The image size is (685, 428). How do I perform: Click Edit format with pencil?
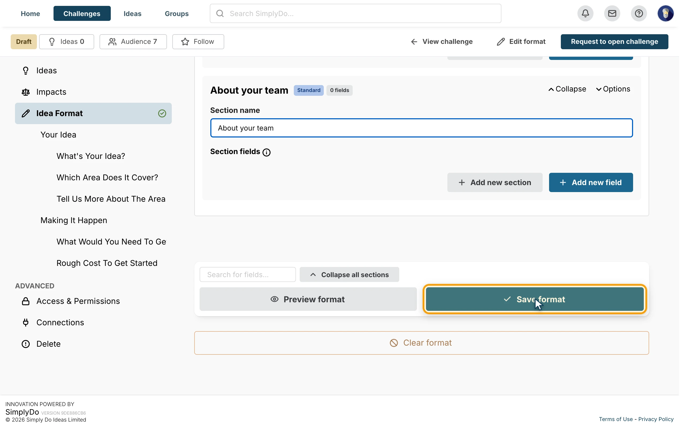click(521, 42)
